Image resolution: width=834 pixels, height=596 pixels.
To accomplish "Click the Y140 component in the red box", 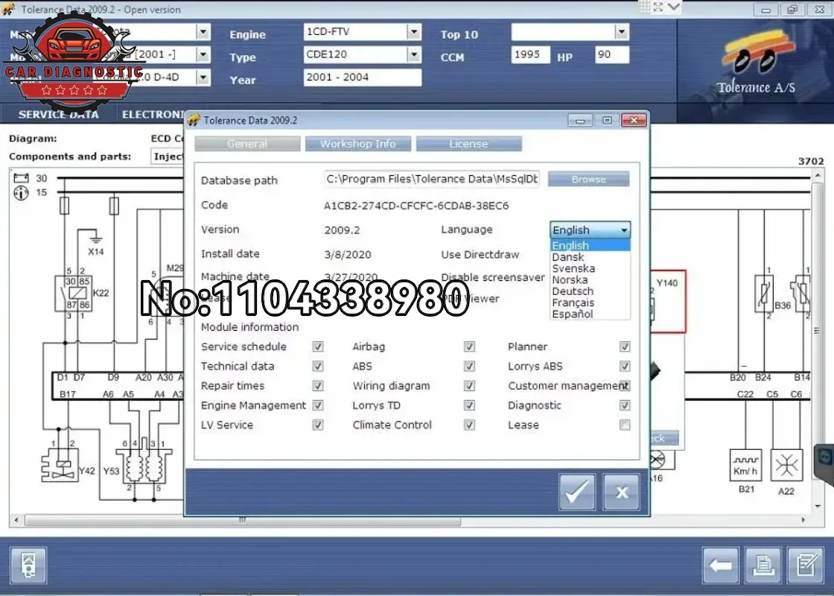I will (666, 301).
